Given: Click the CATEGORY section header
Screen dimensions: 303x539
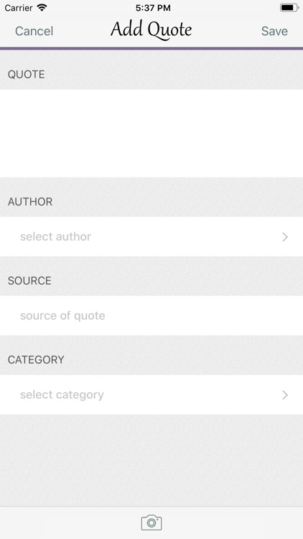Looking at the screenshot, I should 36,359.
